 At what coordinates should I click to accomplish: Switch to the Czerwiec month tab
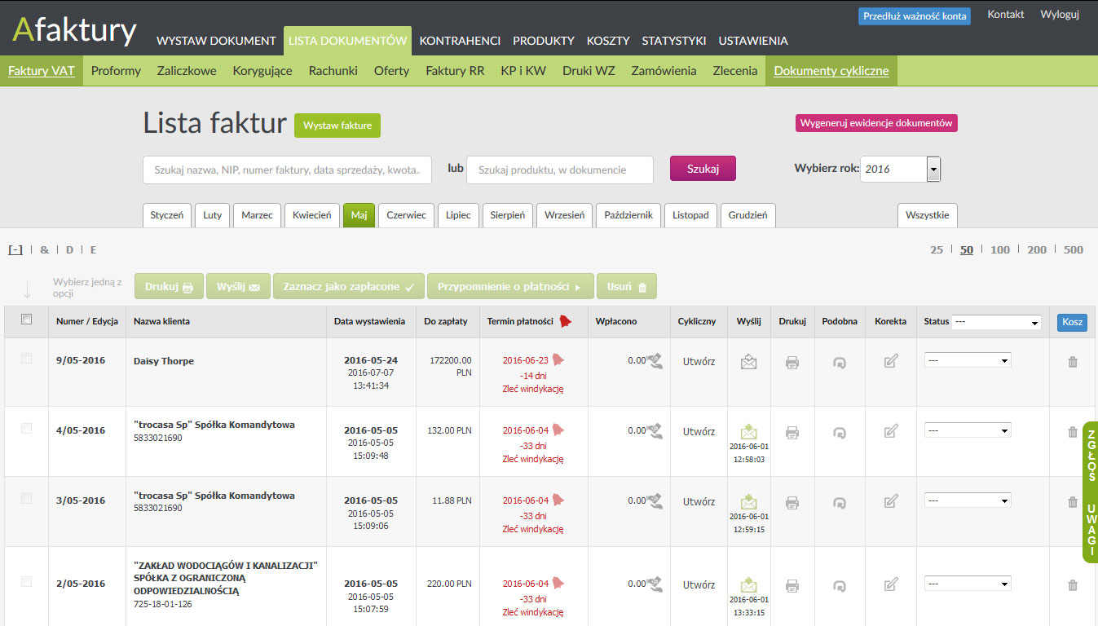406,215
